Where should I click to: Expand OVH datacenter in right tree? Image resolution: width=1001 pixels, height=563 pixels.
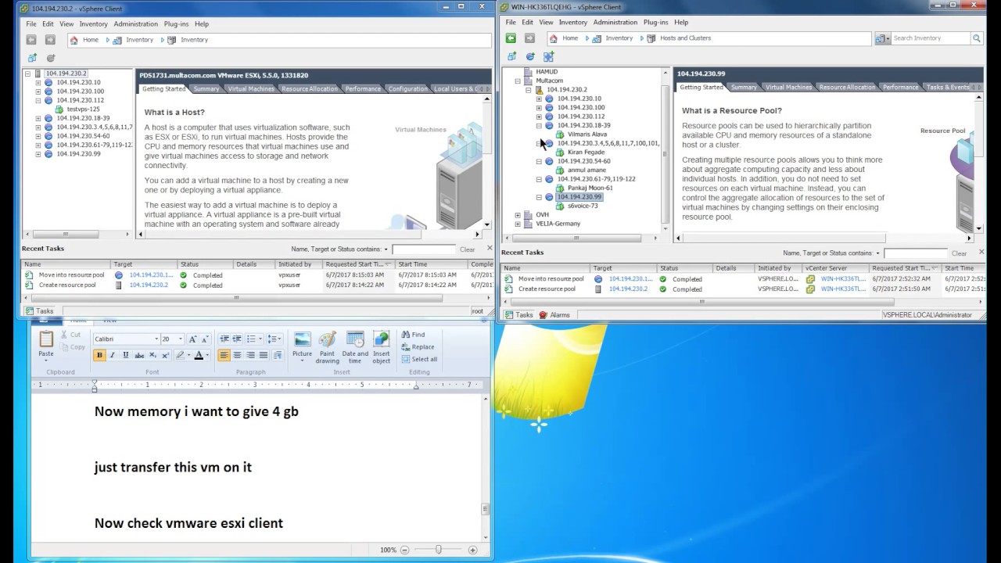[x=517, y=214]
